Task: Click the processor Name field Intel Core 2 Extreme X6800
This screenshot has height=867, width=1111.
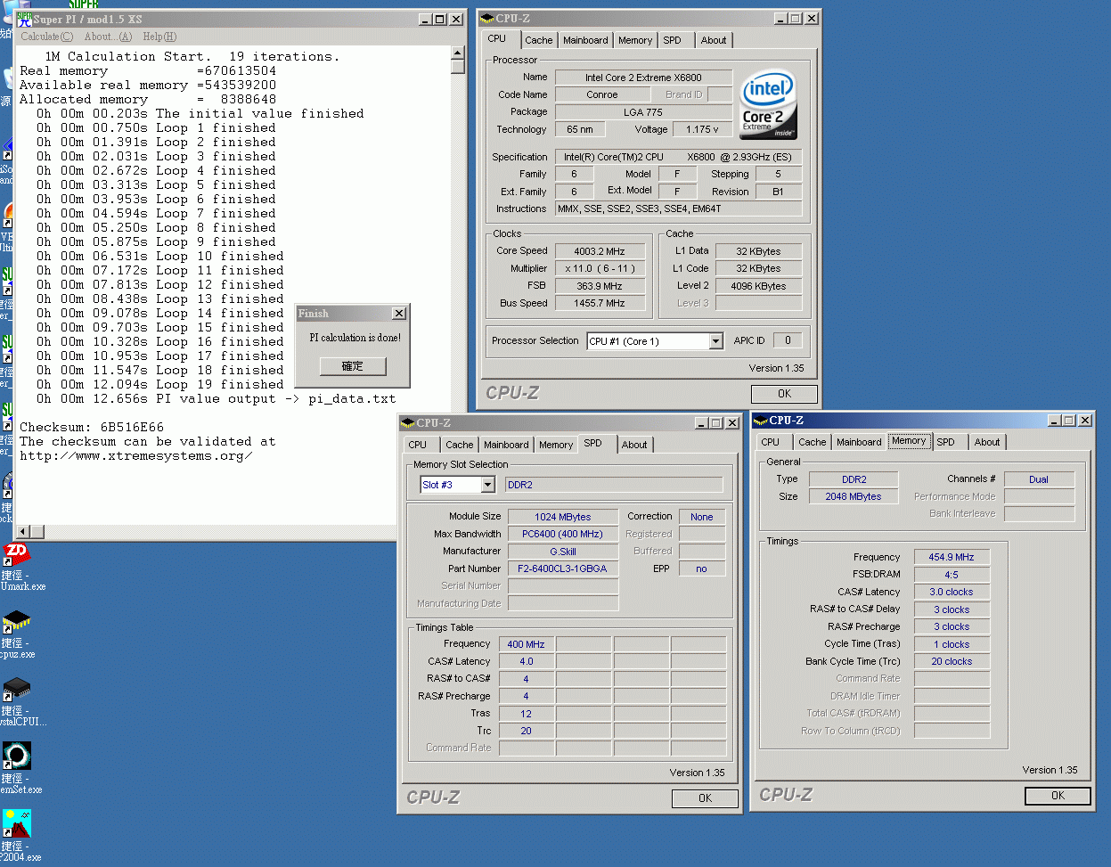Action: coord(643,78)
